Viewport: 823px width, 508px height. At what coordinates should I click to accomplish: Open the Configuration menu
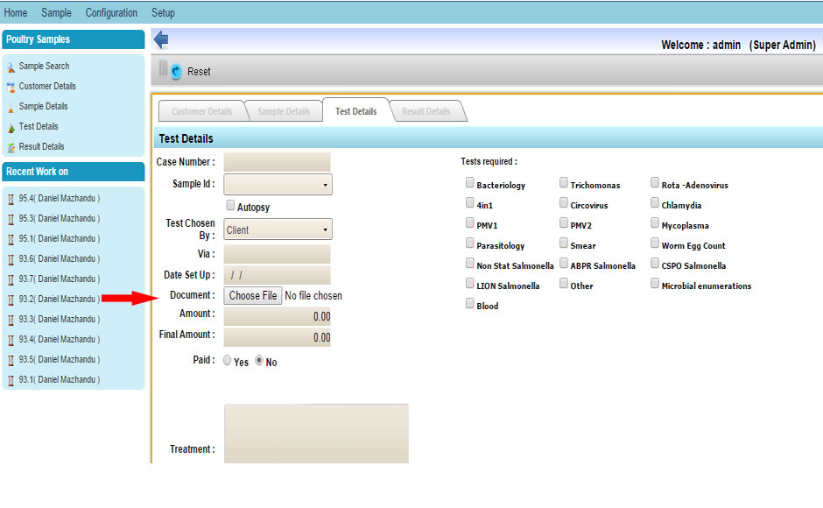(111, 13)
